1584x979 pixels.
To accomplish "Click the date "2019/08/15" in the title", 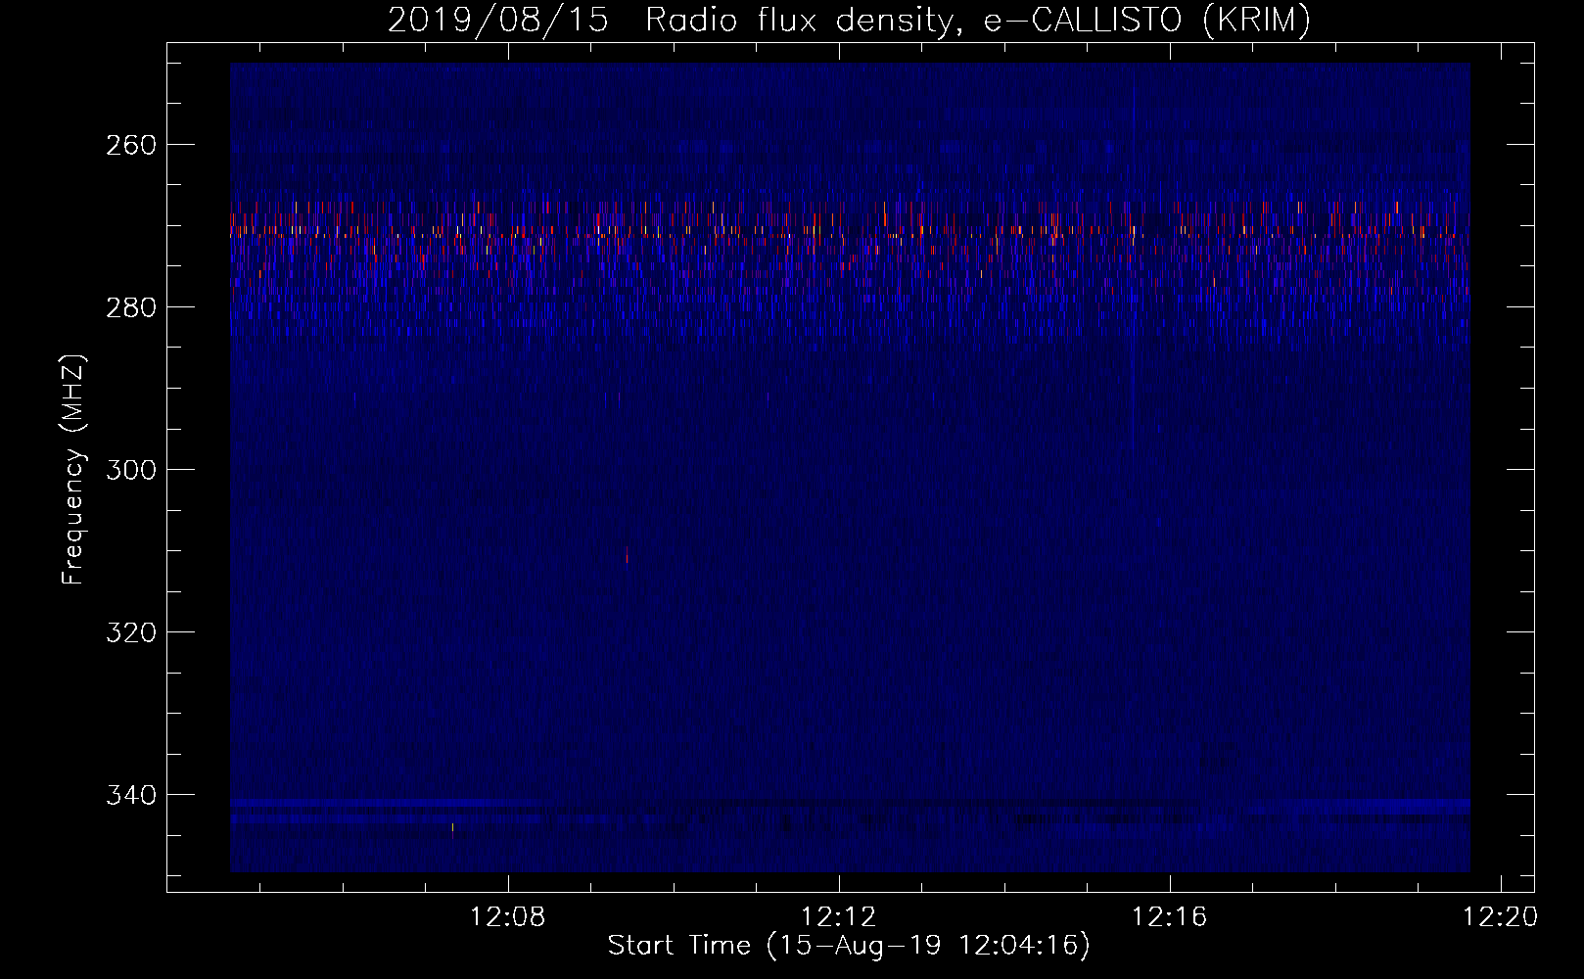I will coord(497,20).
